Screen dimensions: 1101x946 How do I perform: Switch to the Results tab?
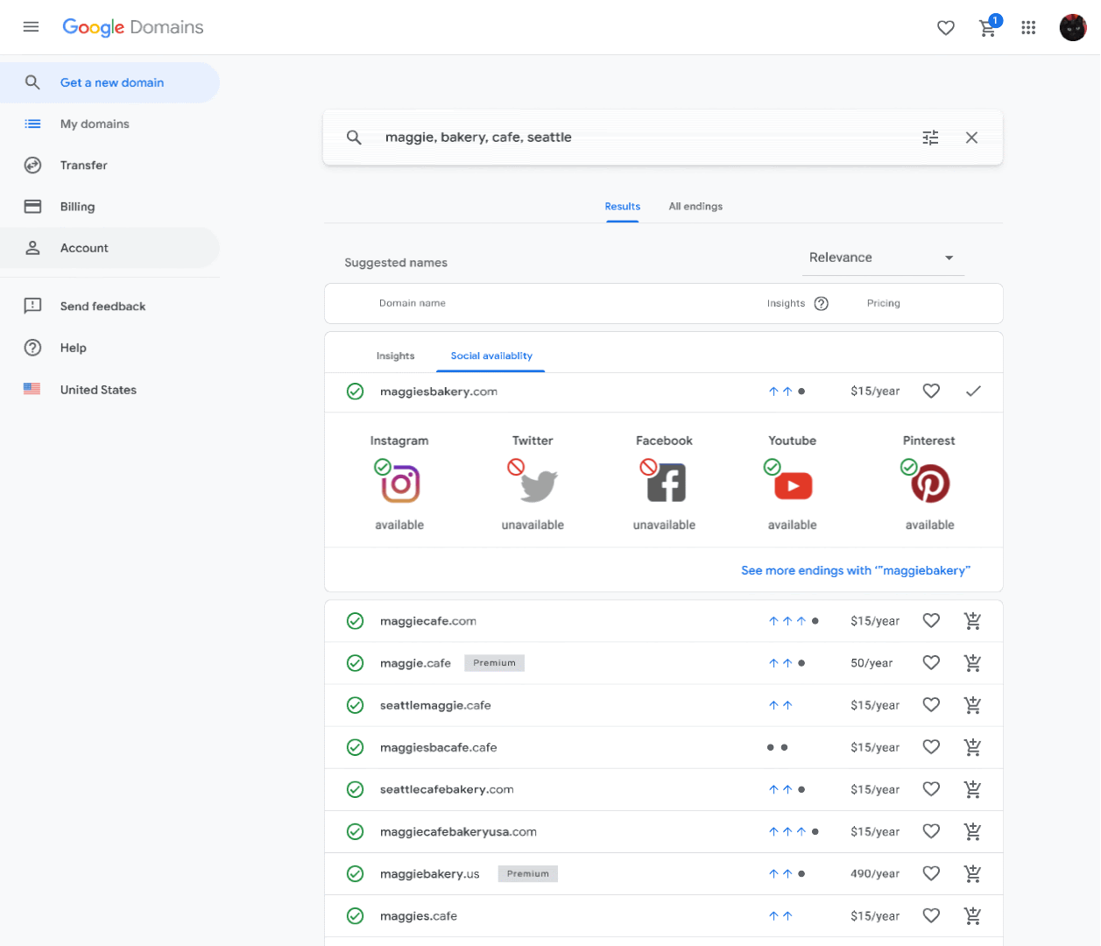[623, 207]
